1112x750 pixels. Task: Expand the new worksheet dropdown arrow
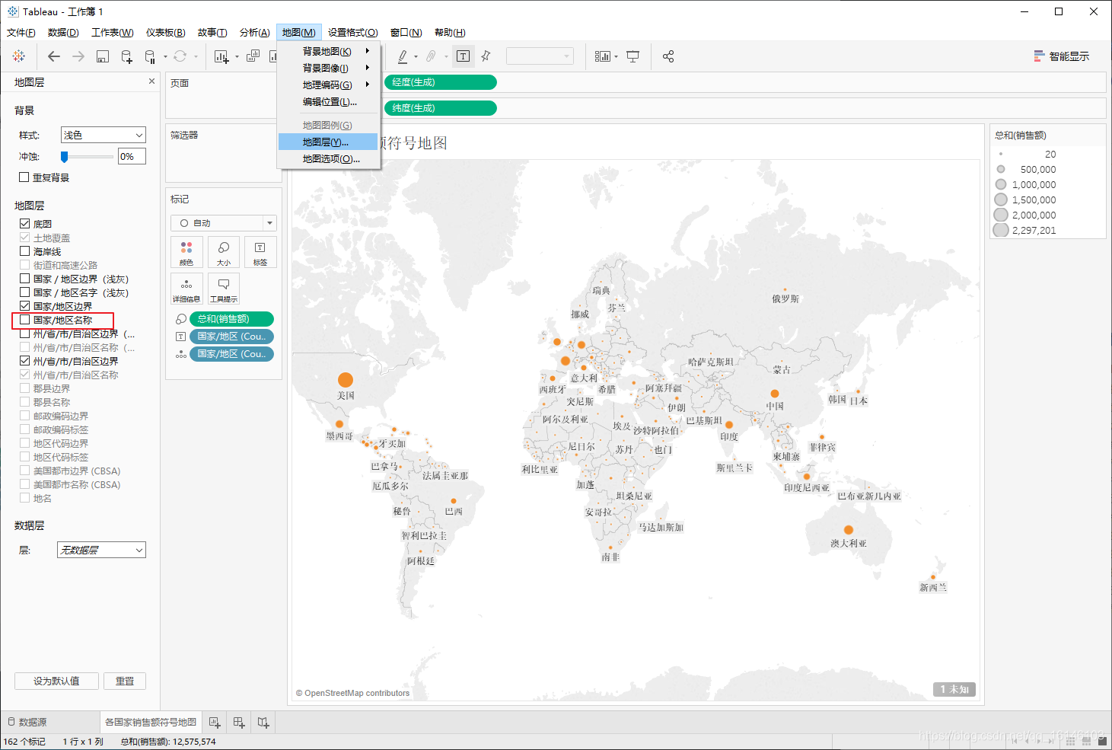[x=237, y=57]
